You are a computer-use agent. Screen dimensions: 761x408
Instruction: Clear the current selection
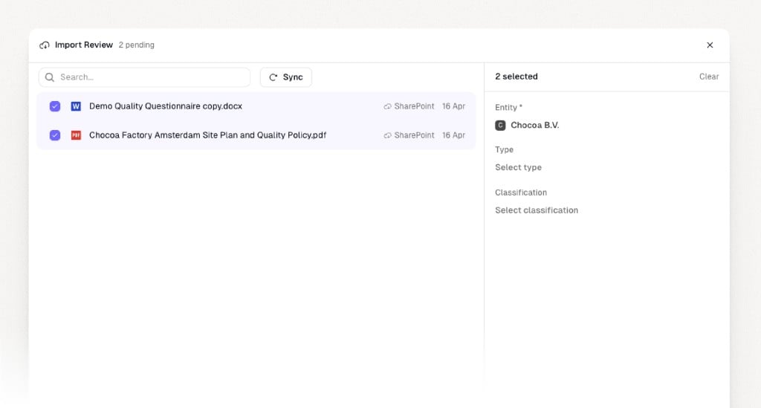tap(708, 77)
